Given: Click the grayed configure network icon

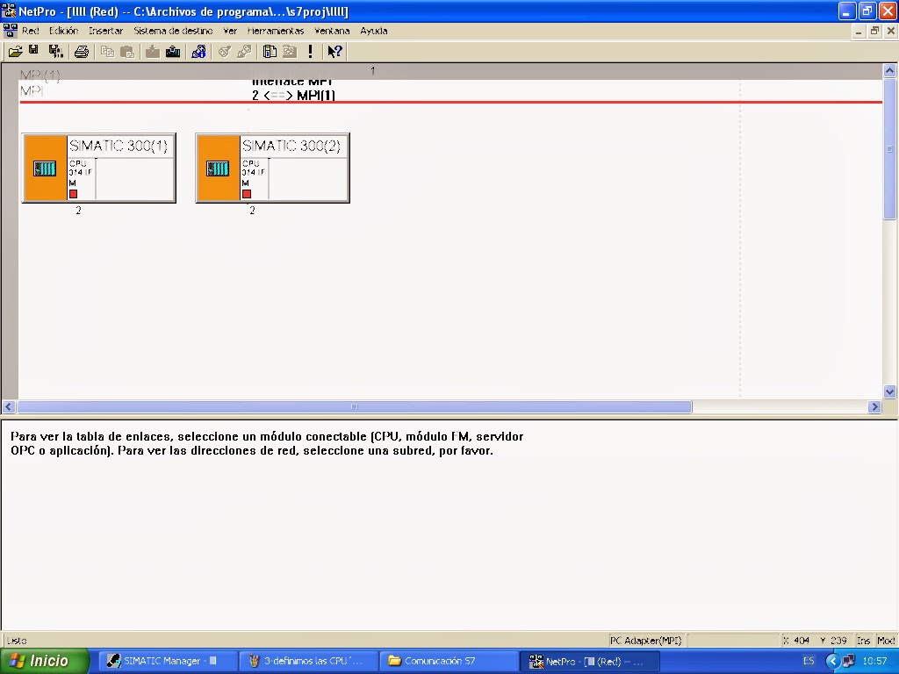Looking at the screenshot, I should 290,52.
